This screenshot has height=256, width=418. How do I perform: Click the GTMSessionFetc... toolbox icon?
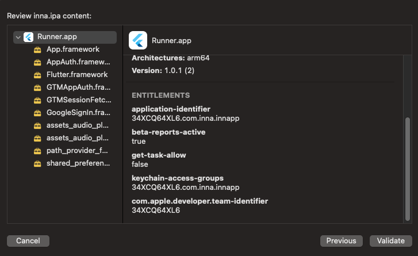coord(37,100)
